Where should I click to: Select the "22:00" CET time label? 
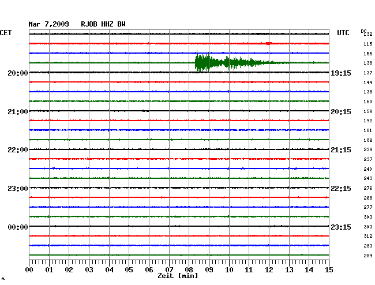tap(18, 150)
